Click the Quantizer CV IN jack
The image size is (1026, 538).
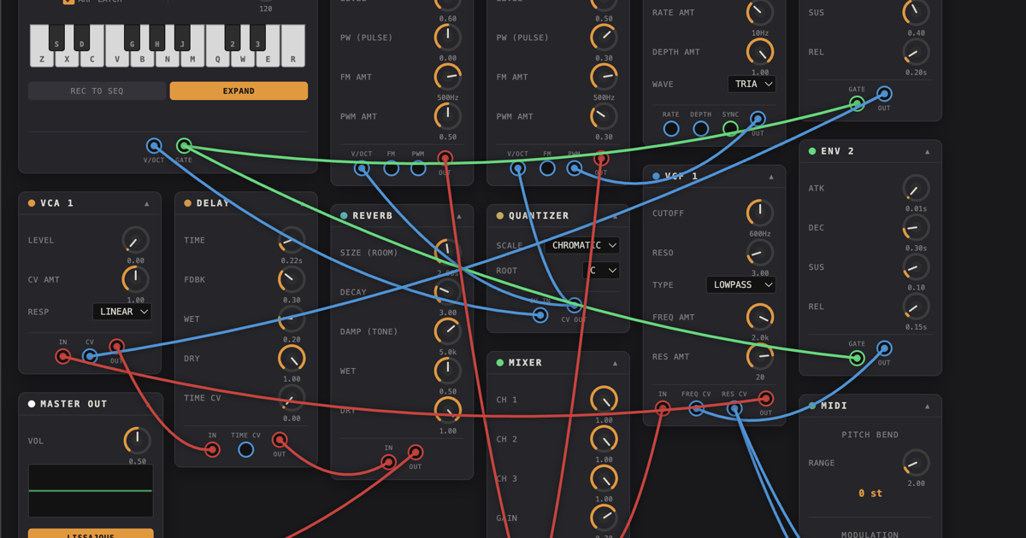pyautogui.click(x=540, y=315)
